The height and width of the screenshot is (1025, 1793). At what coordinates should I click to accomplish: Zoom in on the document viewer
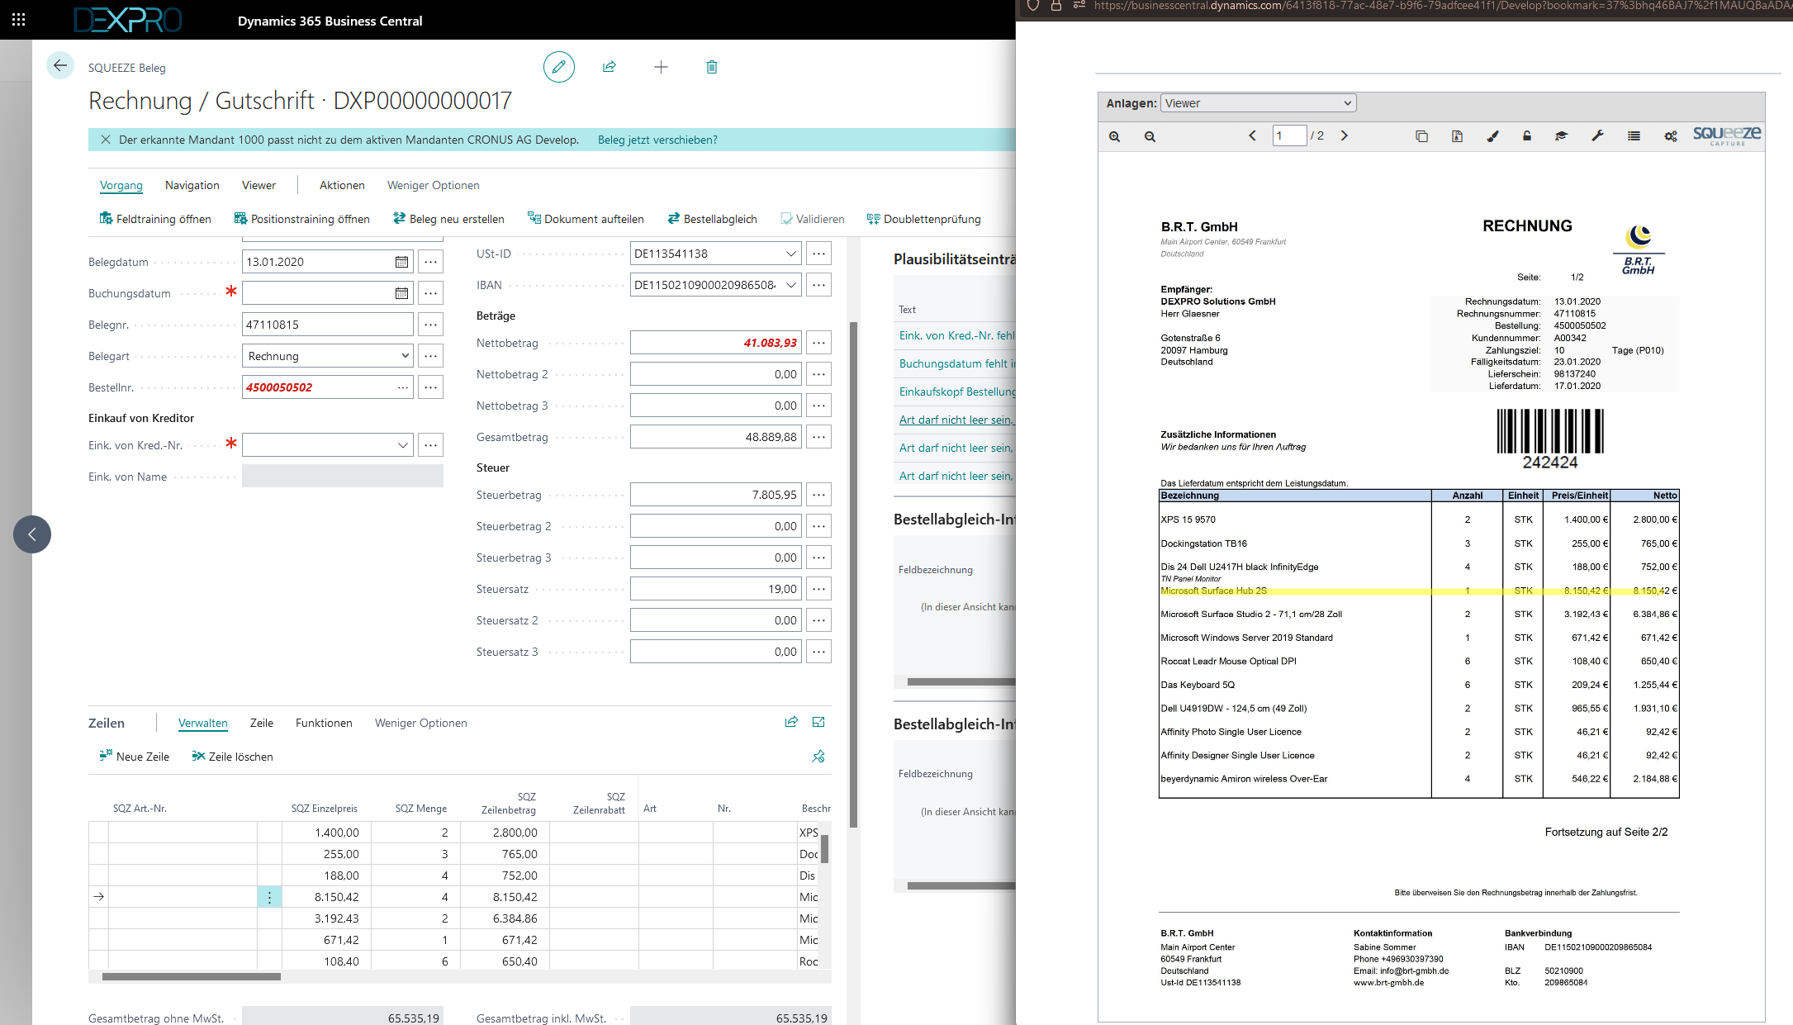[1114, 136]
